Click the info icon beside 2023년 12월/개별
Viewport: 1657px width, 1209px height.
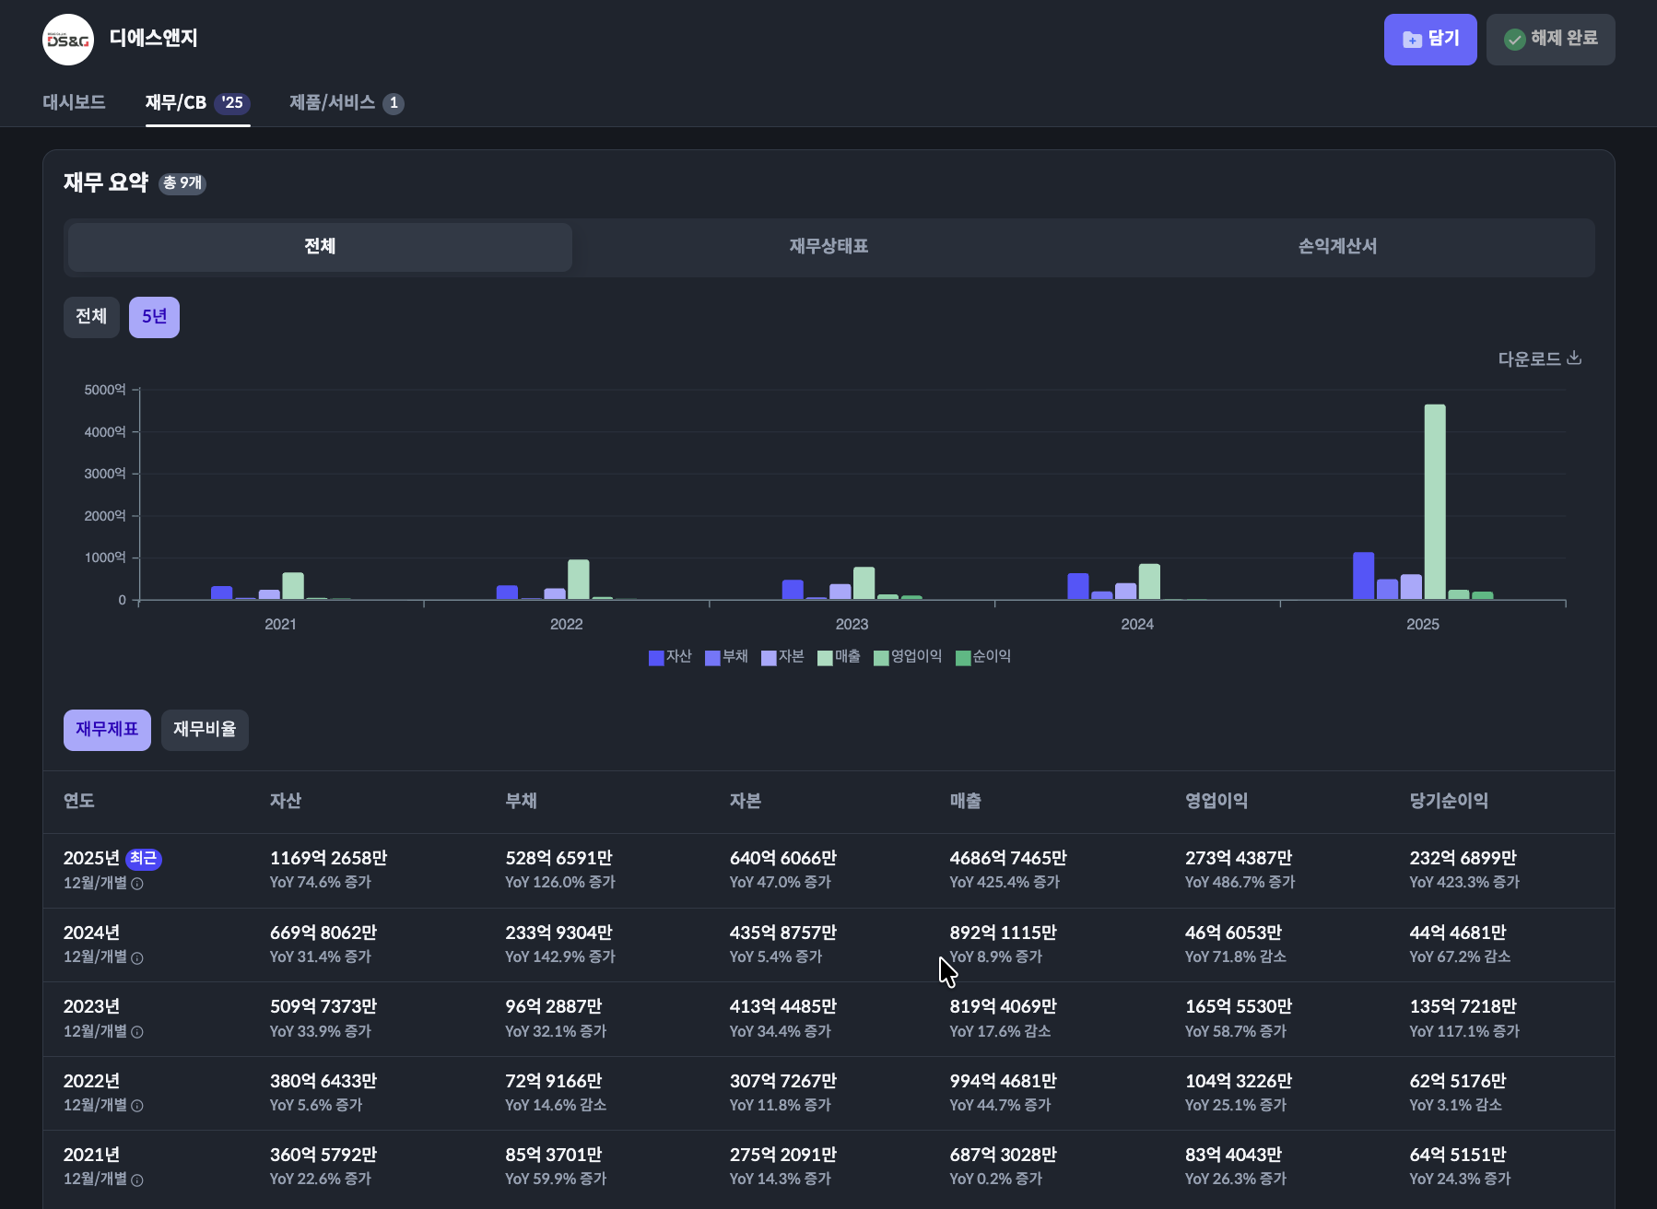(x=137, y=1032)
